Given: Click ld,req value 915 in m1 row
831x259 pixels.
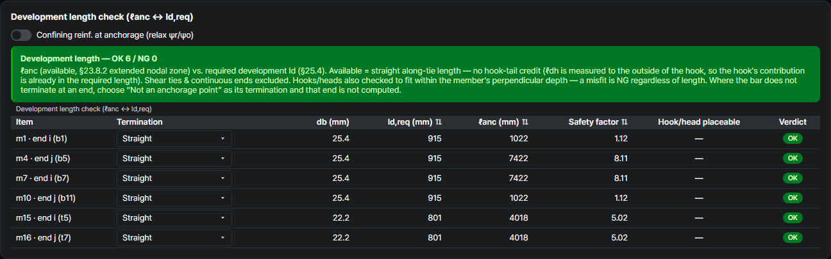Looking at the screenshot, I should pos(435,139).
